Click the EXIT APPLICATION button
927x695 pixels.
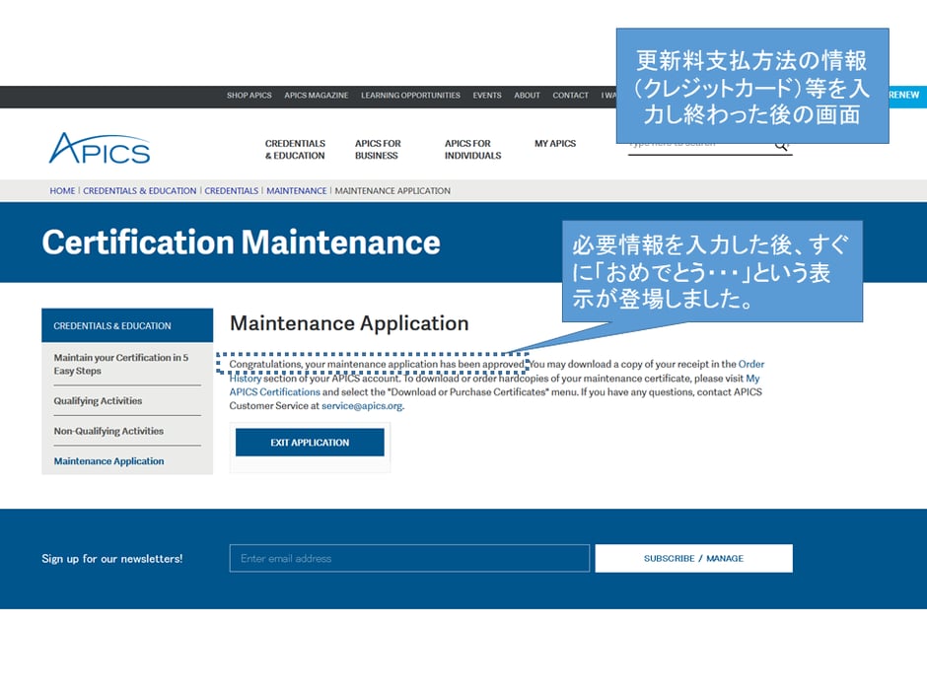pos(310,443)
